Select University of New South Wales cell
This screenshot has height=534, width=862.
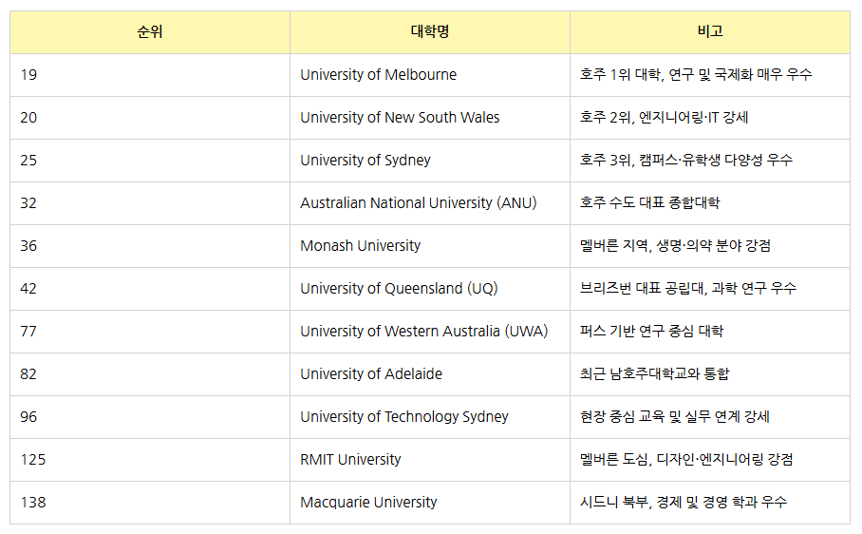click(x=430, y=118)
